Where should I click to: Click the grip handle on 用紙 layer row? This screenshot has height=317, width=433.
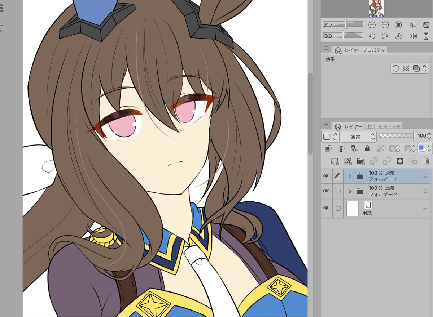[425, 208]
